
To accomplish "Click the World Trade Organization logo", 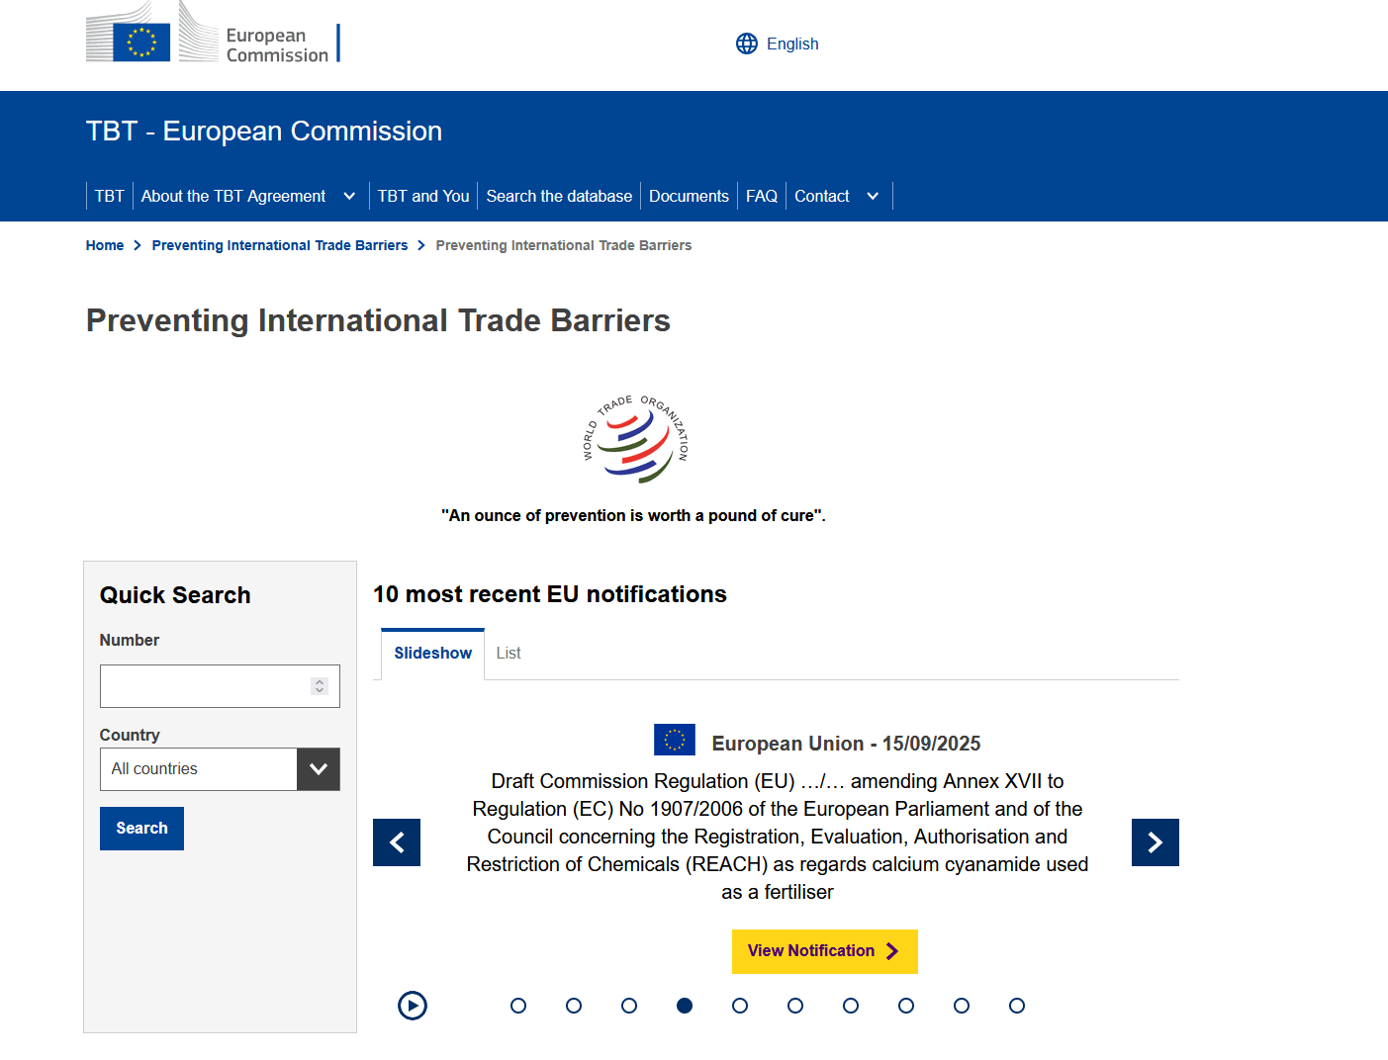I will [x=634, y=439].
